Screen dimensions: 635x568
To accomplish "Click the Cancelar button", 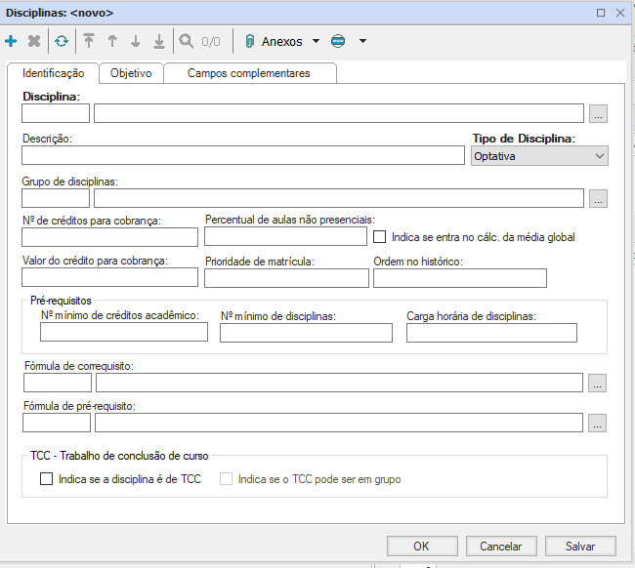I will (x=493, y=547).
